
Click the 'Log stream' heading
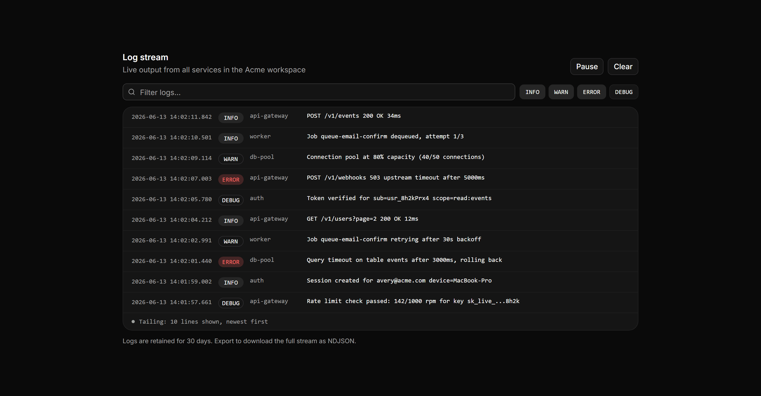pos(145,57)
